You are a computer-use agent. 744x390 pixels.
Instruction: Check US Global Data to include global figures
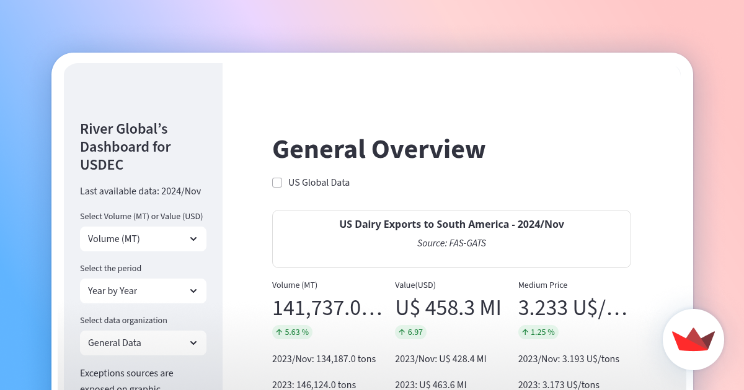277,182
